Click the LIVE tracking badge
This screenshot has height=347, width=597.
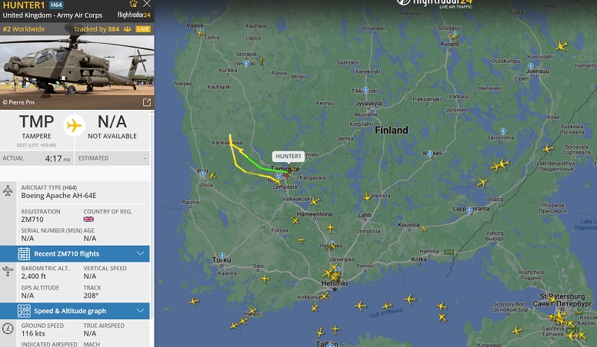(x=143, y=29)
